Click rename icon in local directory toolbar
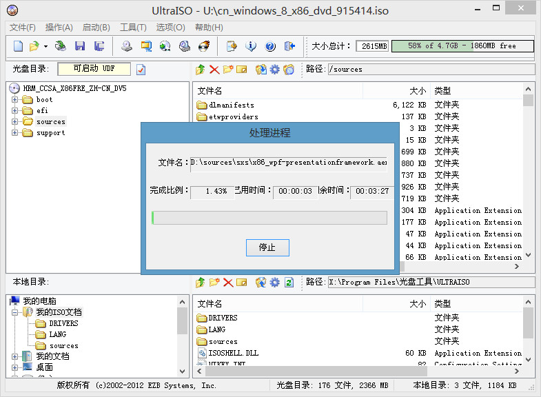This screenshot has height=397, width=541. tap(241, 283)
